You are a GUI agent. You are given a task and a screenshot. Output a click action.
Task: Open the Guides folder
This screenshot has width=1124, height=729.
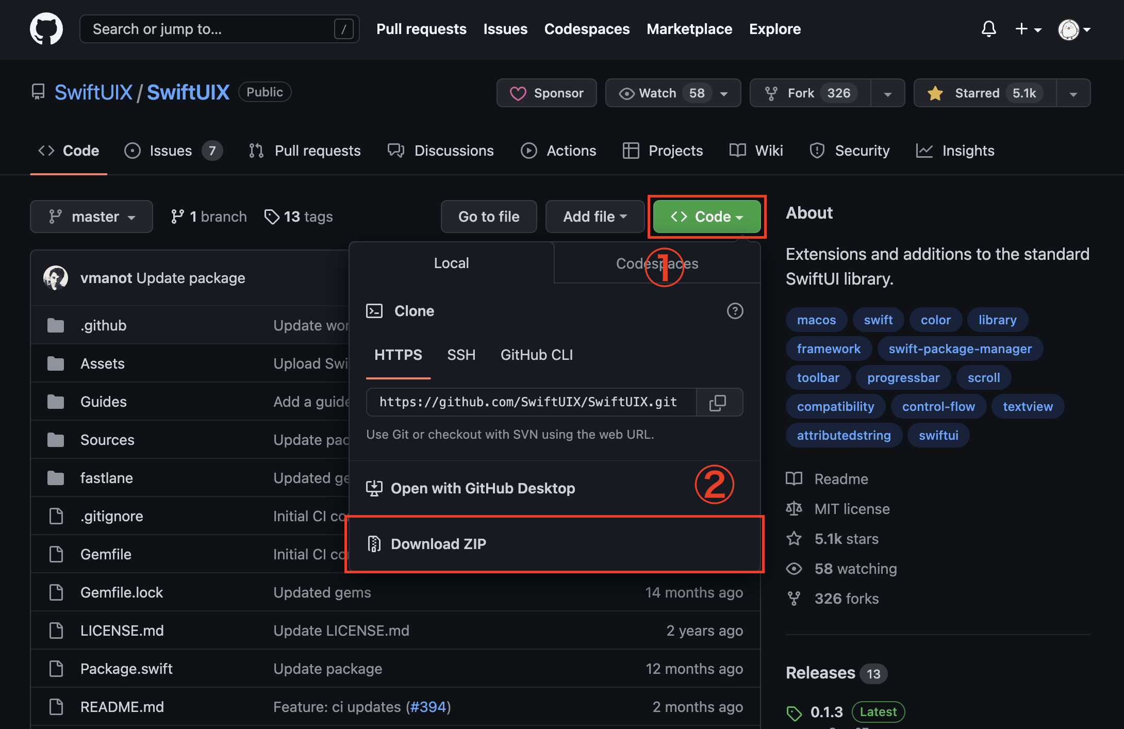(x=104, y=402)
